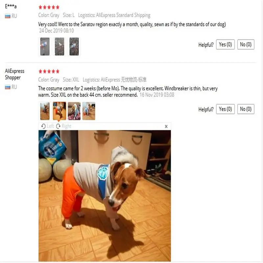Vote Yes (0) on AliExpress Shopper's review
Screen dimensions: 263x263
pos(225,109)
